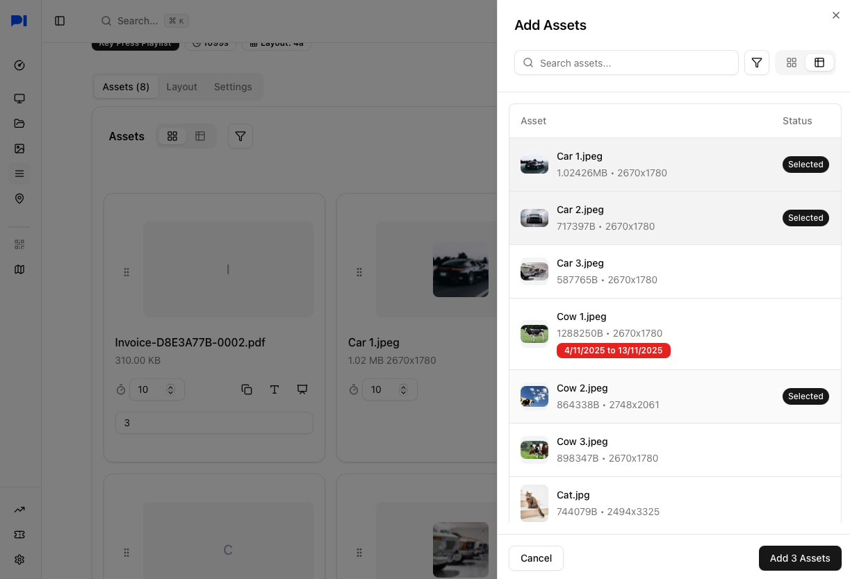Viewport: 850px width, 579px height.
Task: Open the Settings tab
Action: [233, 87]
